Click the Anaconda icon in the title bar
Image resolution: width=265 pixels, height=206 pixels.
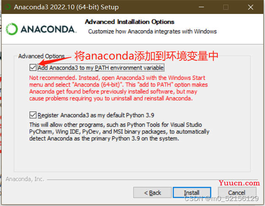8,7
